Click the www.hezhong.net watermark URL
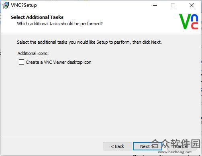 (x=175, y=152)
